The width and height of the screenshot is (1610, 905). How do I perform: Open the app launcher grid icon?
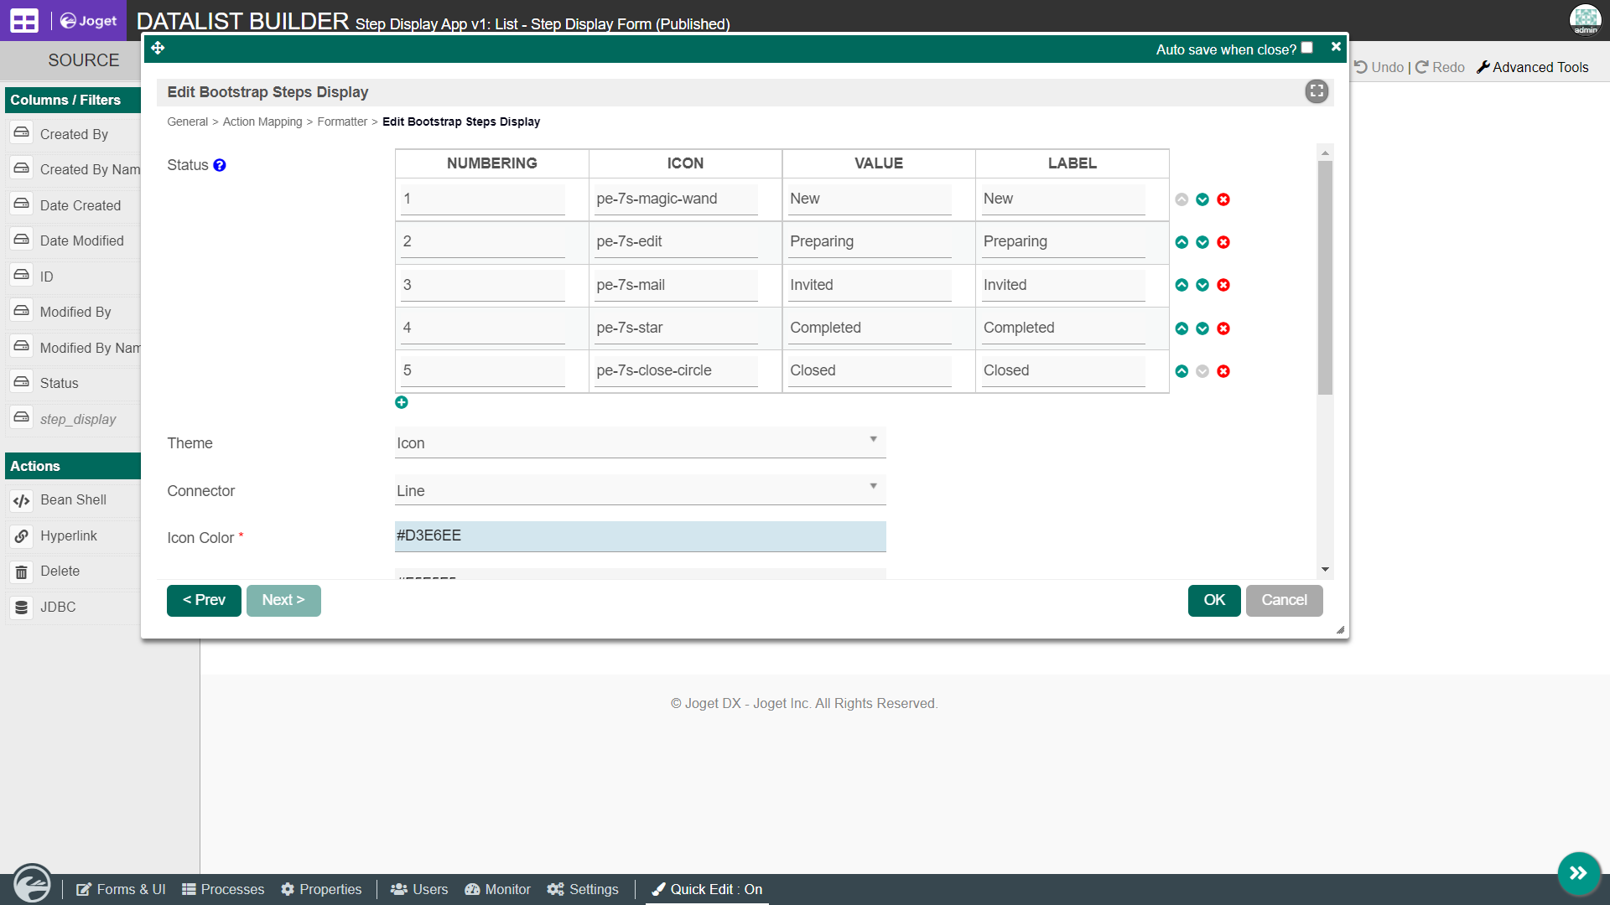[24, 21]
